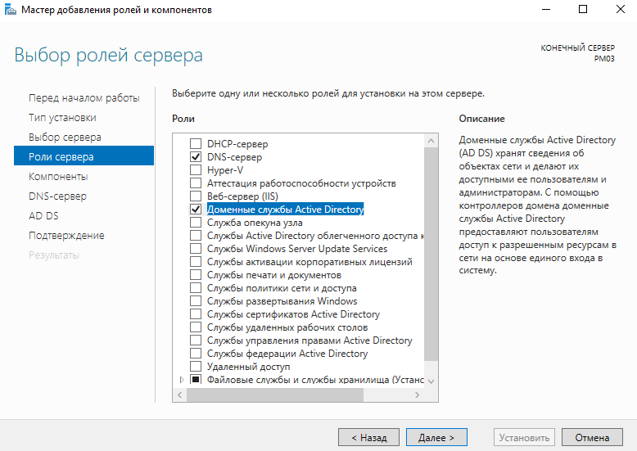637x451 pixels.
Task: Select Роли сервера step
Action: [x=84, y=156]
